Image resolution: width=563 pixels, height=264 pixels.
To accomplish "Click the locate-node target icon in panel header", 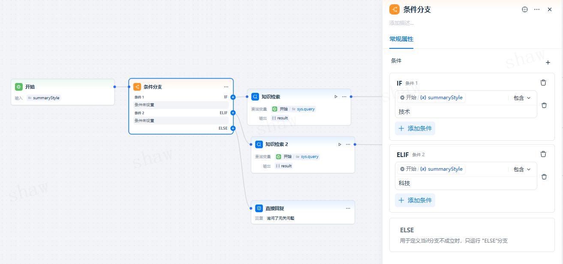I will point(524,9).
